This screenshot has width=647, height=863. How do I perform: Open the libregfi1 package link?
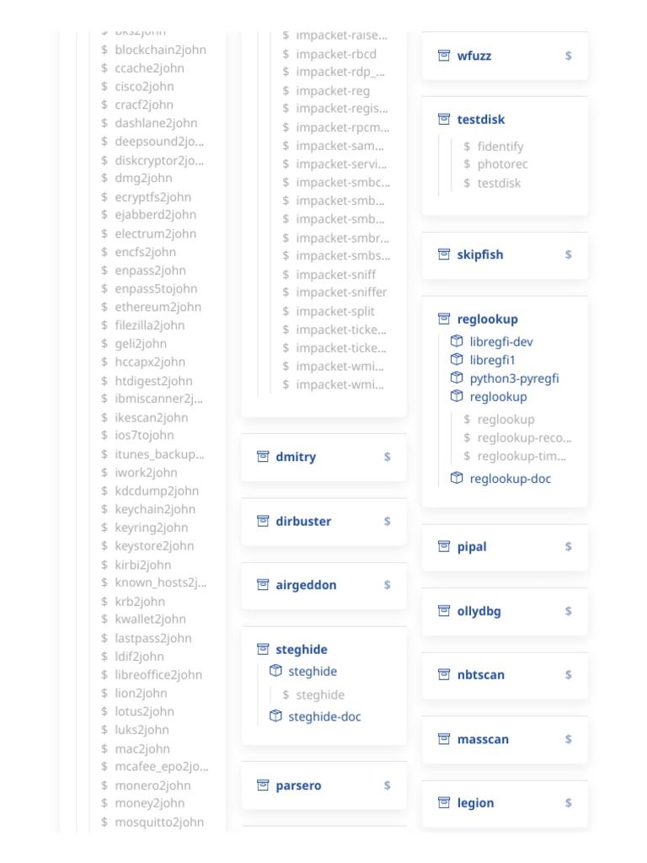tap(492, 360)
